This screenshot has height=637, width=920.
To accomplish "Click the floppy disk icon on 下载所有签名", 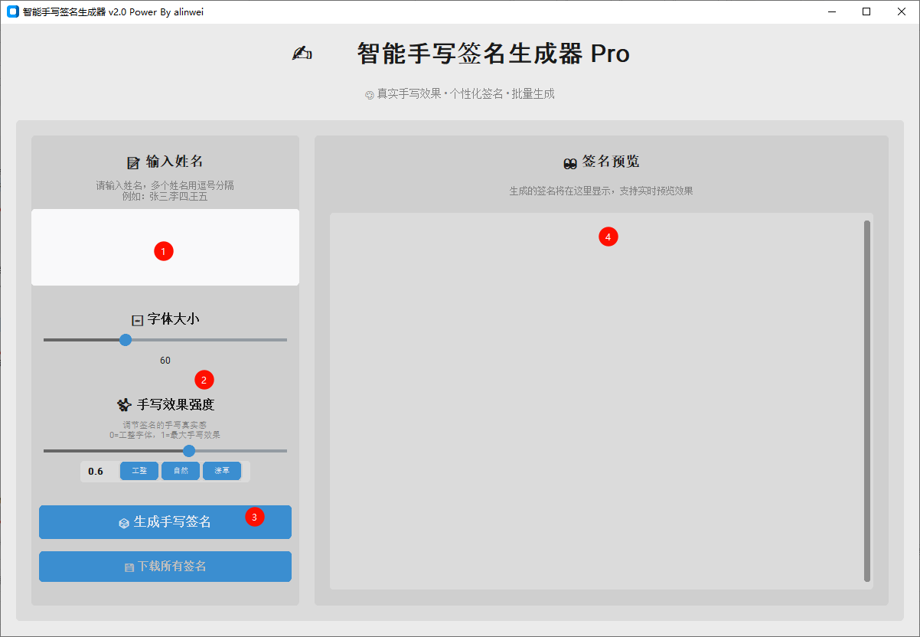I will click(129, 567).
